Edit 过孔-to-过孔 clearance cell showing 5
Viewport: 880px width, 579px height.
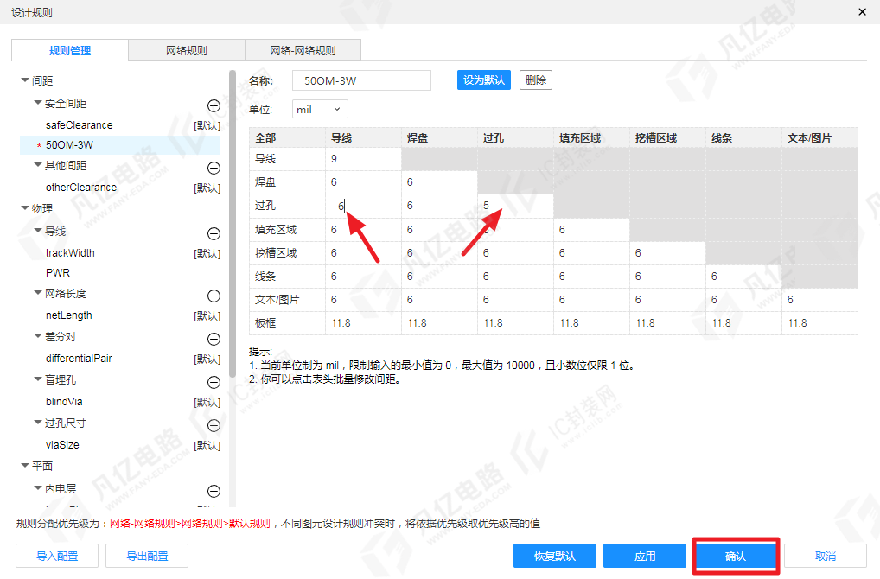[x=515, y=206]
